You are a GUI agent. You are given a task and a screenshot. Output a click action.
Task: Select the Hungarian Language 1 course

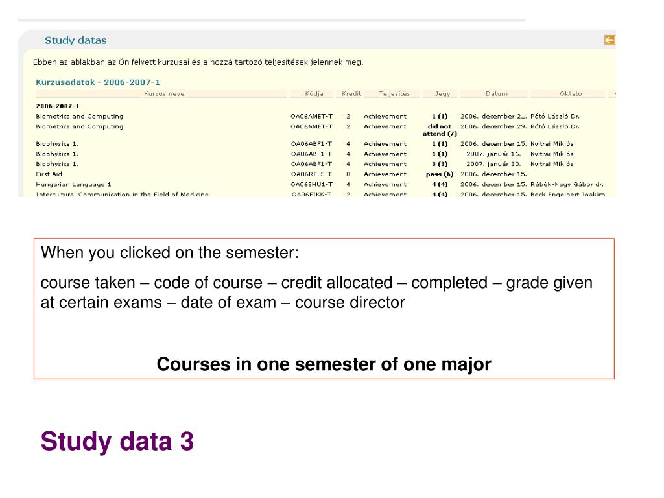73,185
